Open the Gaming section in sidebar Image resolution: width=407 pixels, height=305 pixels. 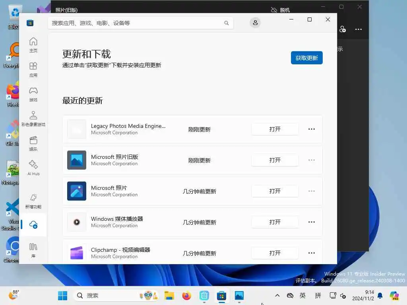[33, 95]
